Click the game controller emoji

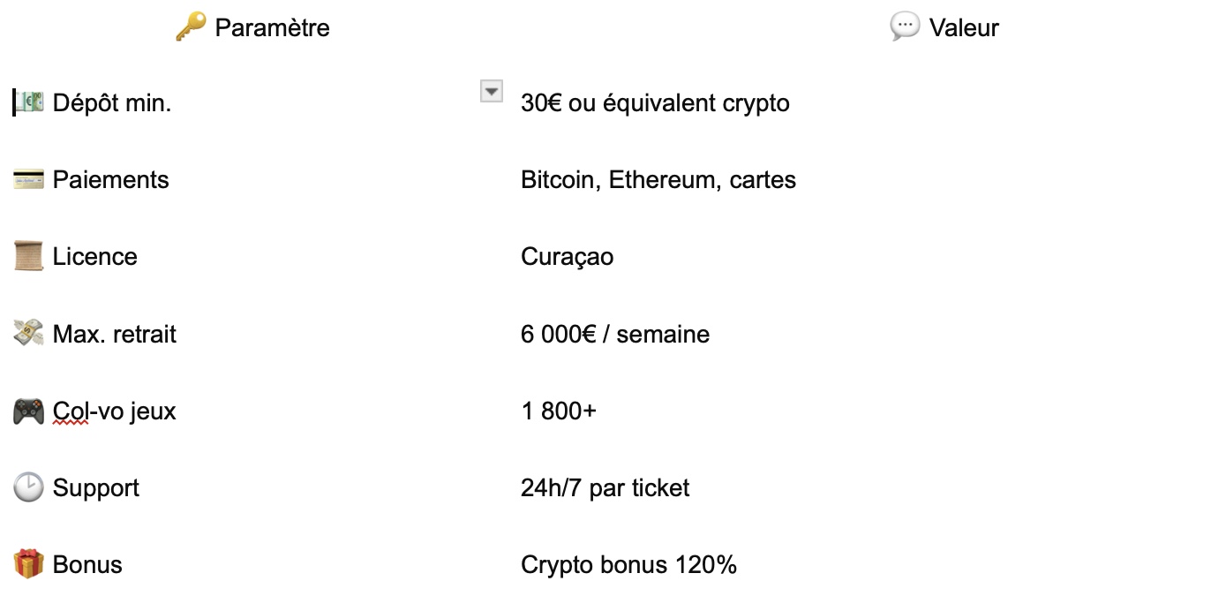pos(29,411)
